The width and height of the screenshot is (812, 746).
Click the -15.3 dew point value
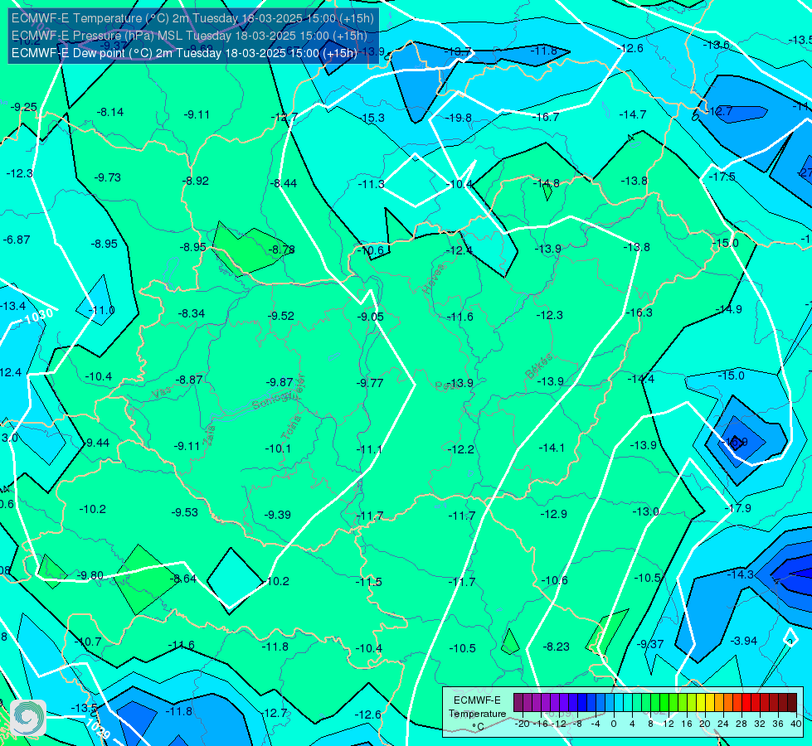coord(372,118)
